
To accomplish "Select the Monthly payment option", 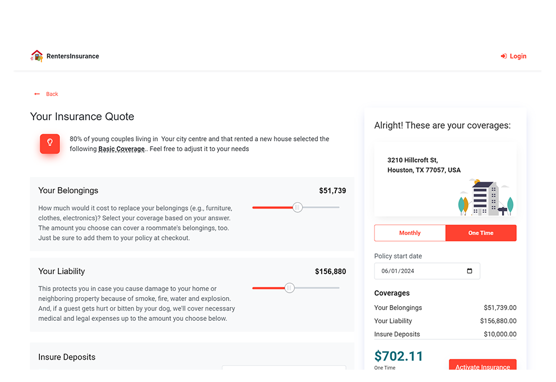I will coord(410,233).
